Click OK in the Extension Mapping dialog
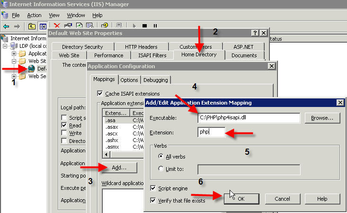The image size is (347, 213). pos(241,199)
